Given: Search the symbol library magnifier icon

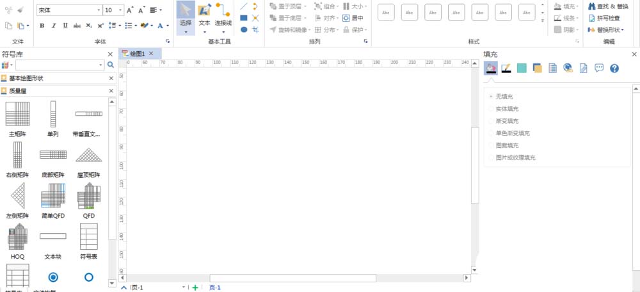Looking at the screenshot, I should [110, 65].
